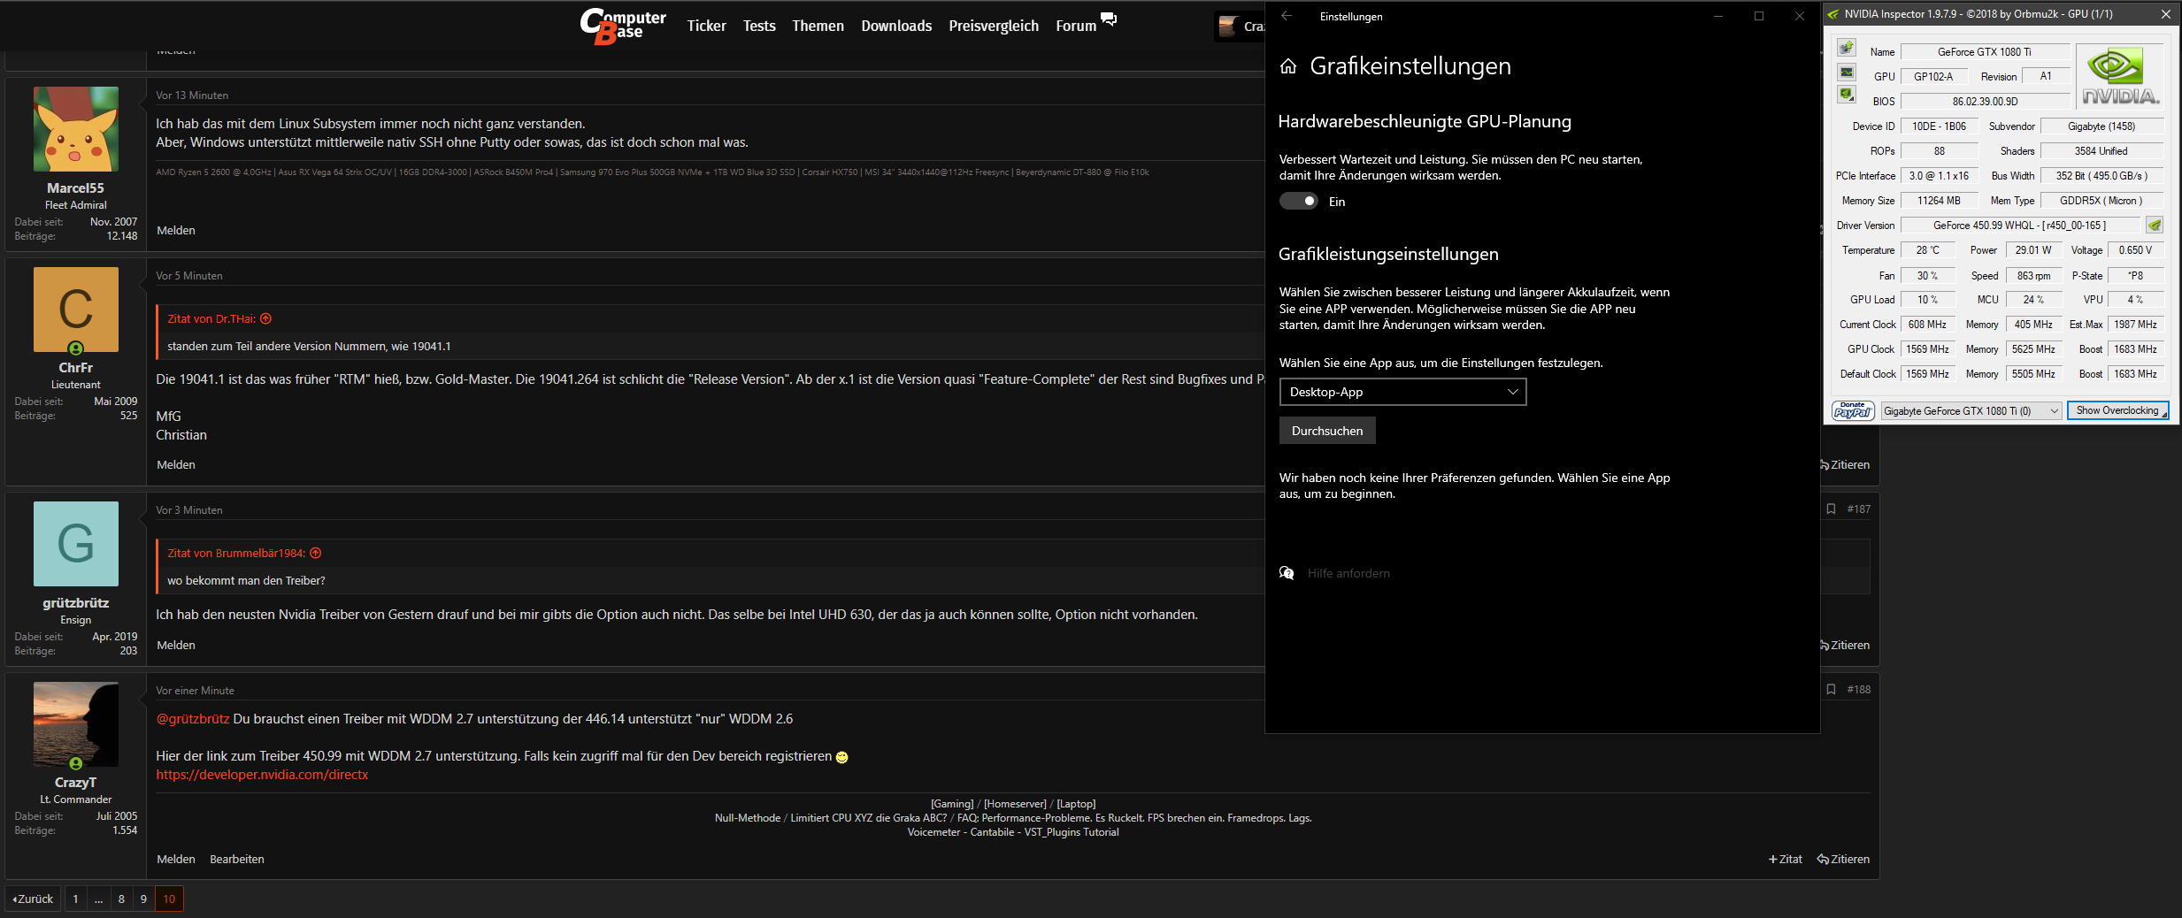Click post number #188 link
This screenshot has height=918, width=2182.
point(1858,689)
